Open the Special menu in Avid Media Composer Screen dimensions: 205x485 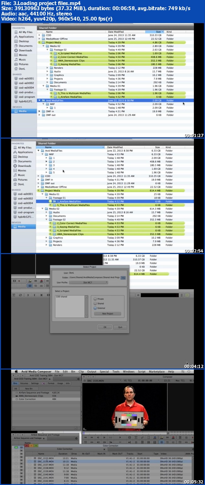pyautogui.click(x=104, y=372)
